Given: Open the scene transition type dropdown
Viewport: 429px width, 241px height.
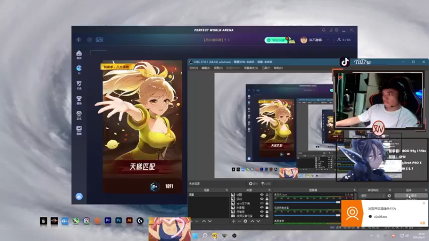Looking at the screenshot, I should (x=372, y=195).
